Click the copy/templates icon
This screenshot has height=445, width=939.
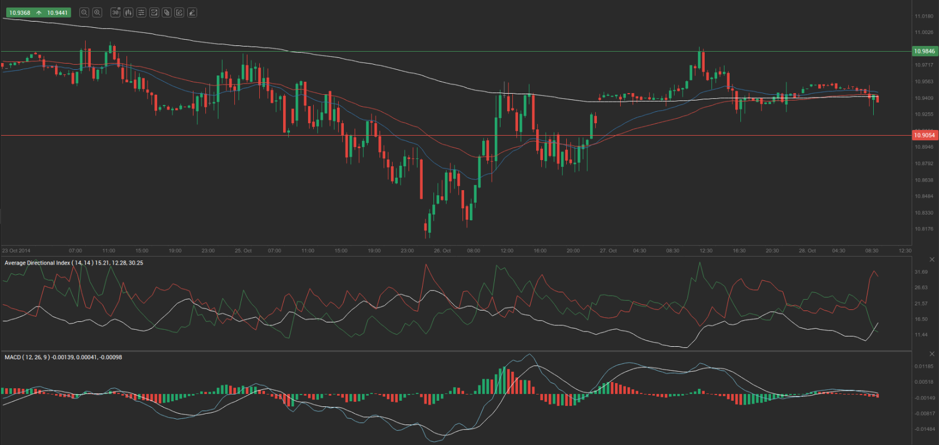pyautogui.click(x=166, y=12)
